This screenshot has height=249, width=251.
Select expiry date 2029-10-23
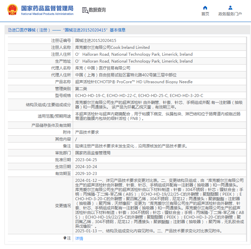click(x=86, y=173)
